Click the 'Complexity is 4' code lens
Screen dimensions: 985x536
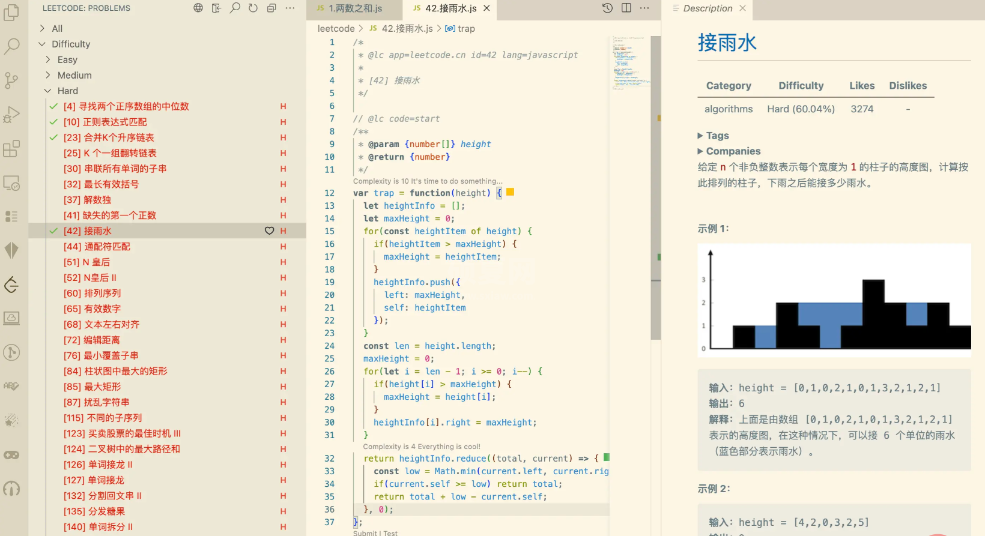(422, 447)
